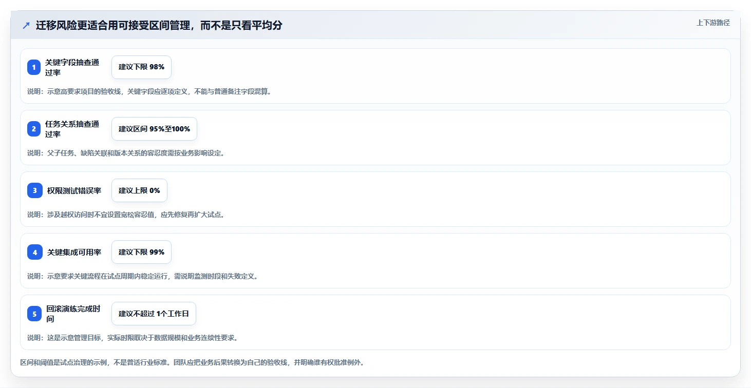Screen dimensions: 751x388
Task: Click the label 权限测试错误率
Action: tap(74, 190)
